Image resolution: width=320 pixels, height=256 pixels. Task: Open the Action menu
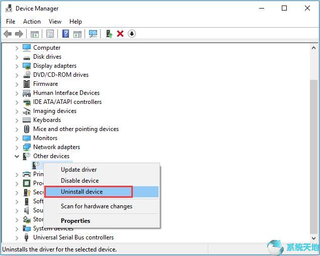32,22
